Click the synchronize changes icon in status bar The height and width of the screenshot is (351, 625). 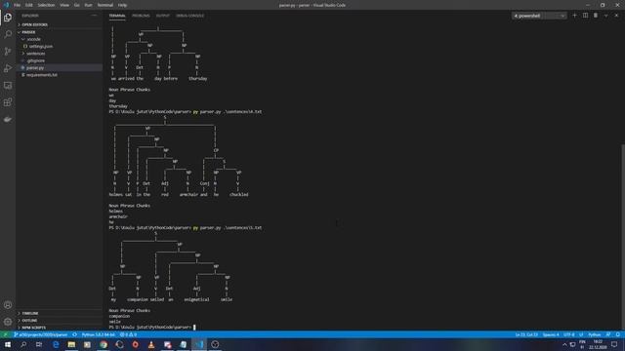point(74,334)
